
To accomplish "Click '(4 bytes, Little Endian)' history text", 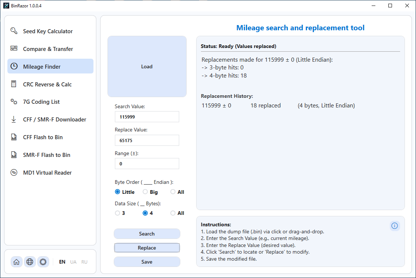I will coord(326,106).
